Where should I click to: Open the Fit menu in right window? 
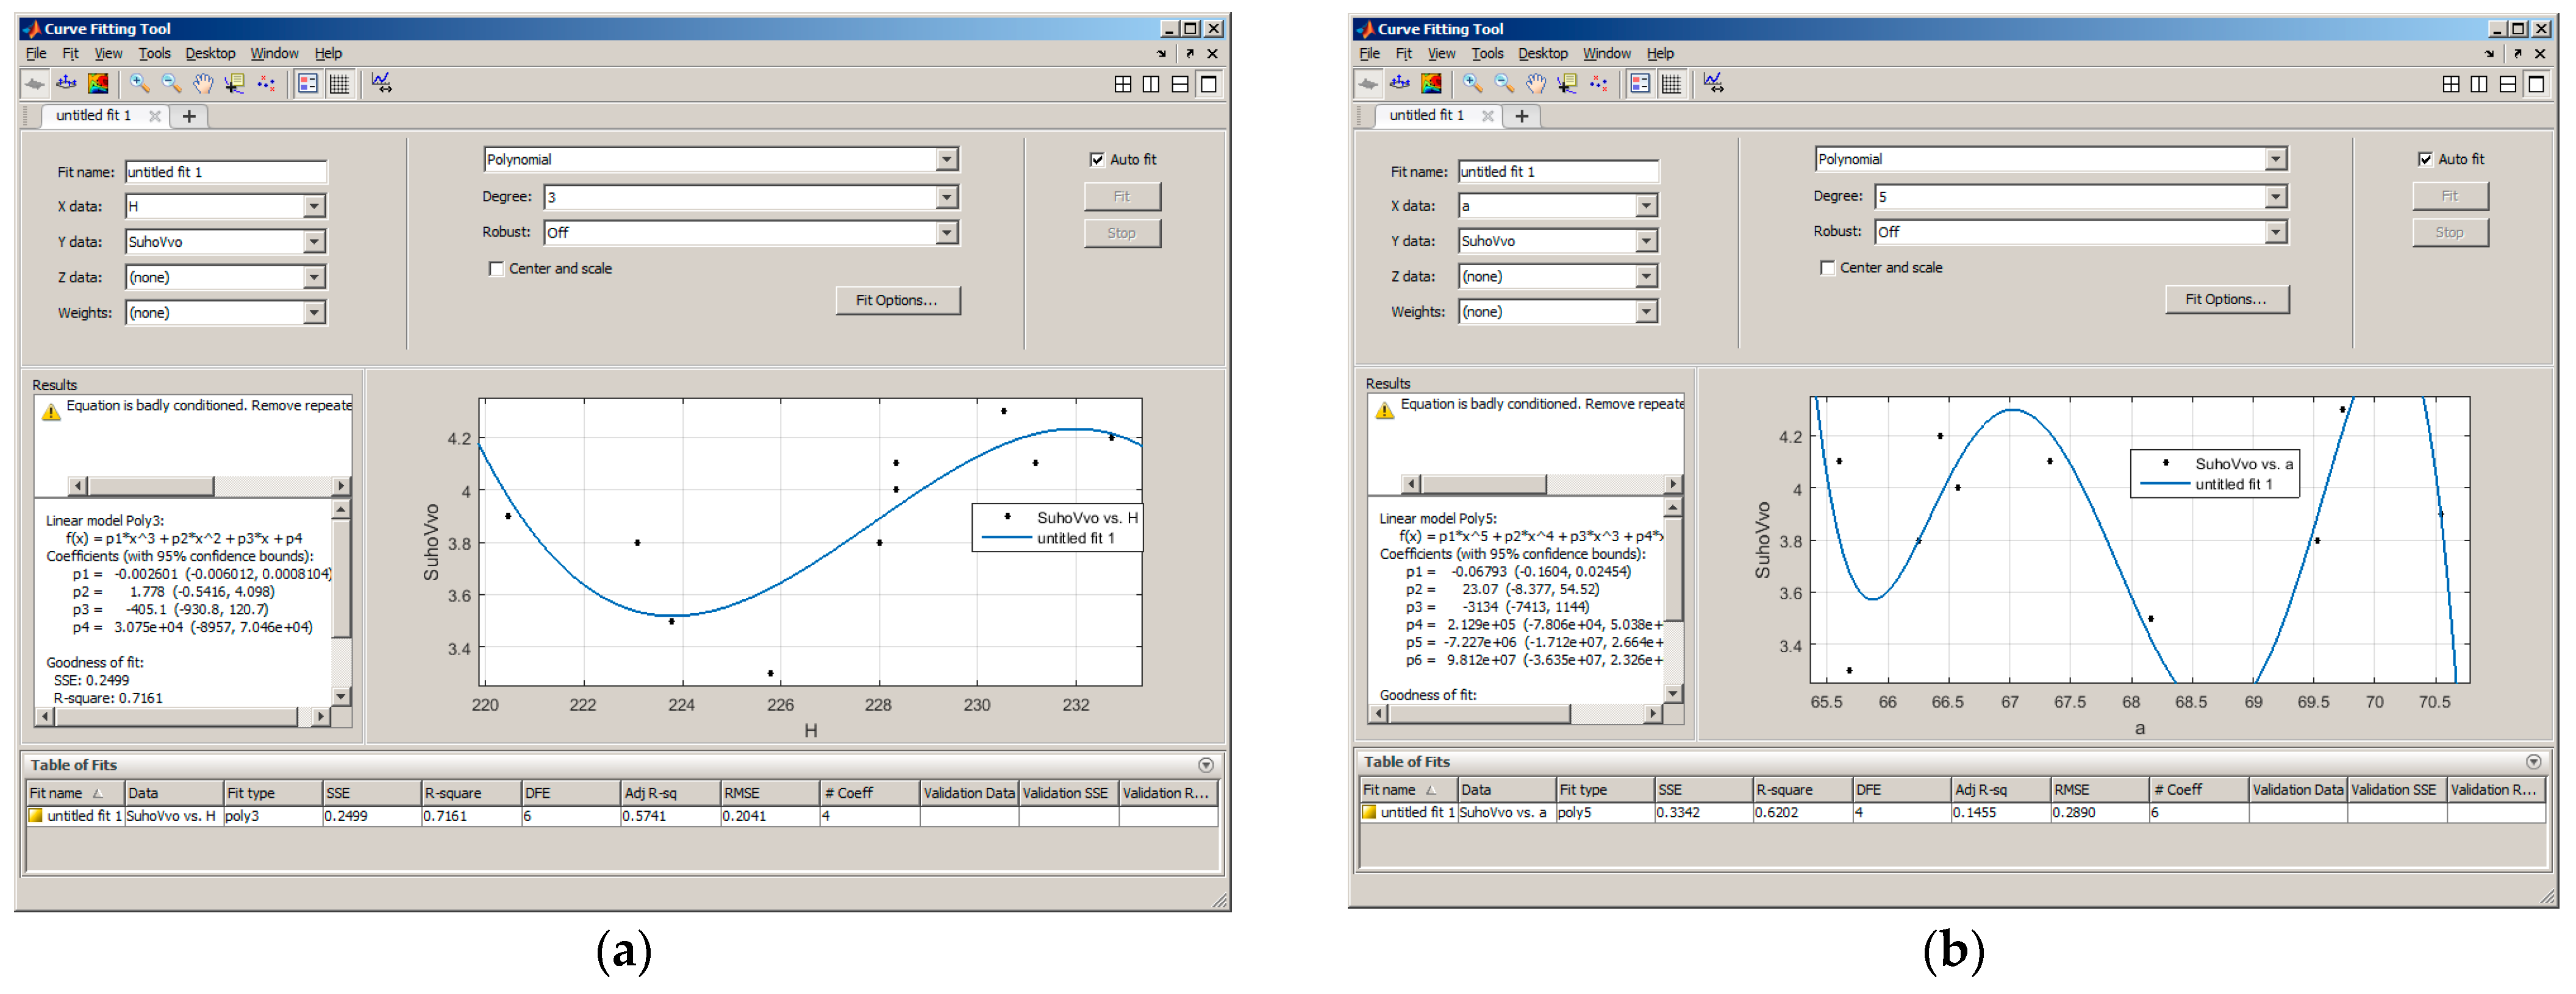[x=1404, y=54]
